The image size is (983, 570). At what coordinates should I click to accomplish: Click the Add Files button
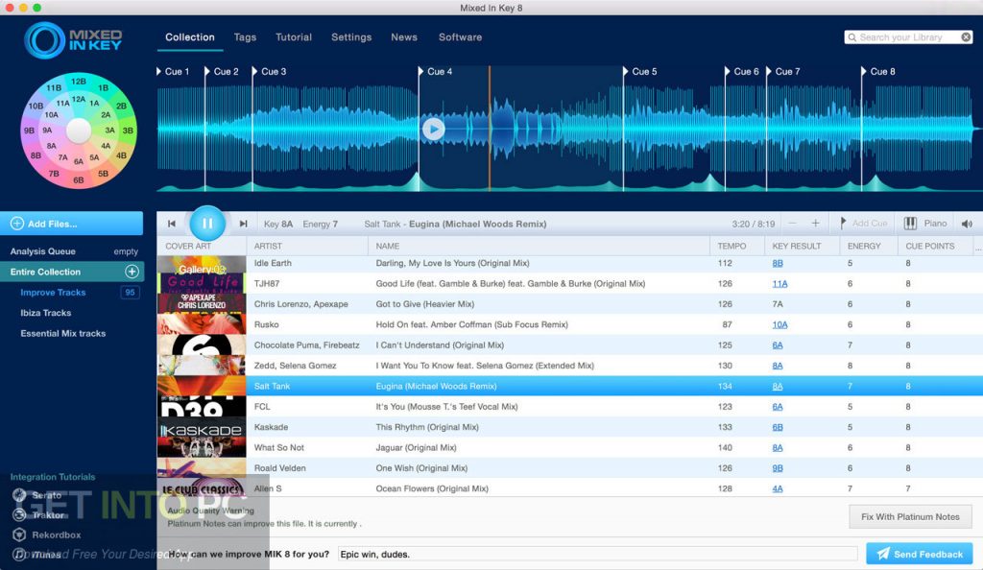click(71, 224)
